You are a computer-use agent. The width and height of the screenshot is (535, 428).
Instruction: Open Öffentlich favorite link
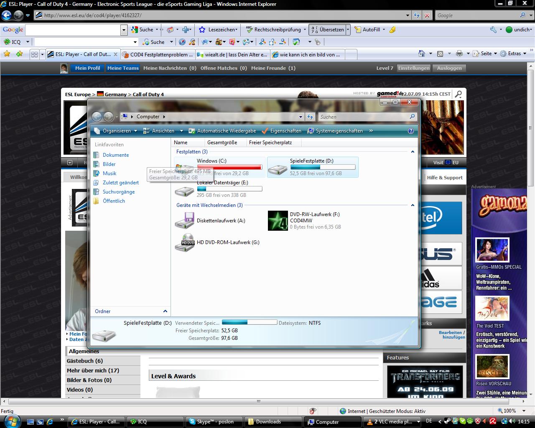(x=114, y=201)
